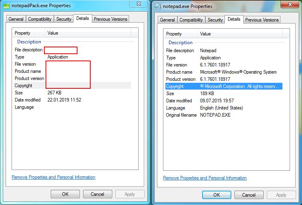Click Microsoft Windows Operating System product name
Image resolution: width=302 pixels, height=205 pixels.
tap(238, 72)
